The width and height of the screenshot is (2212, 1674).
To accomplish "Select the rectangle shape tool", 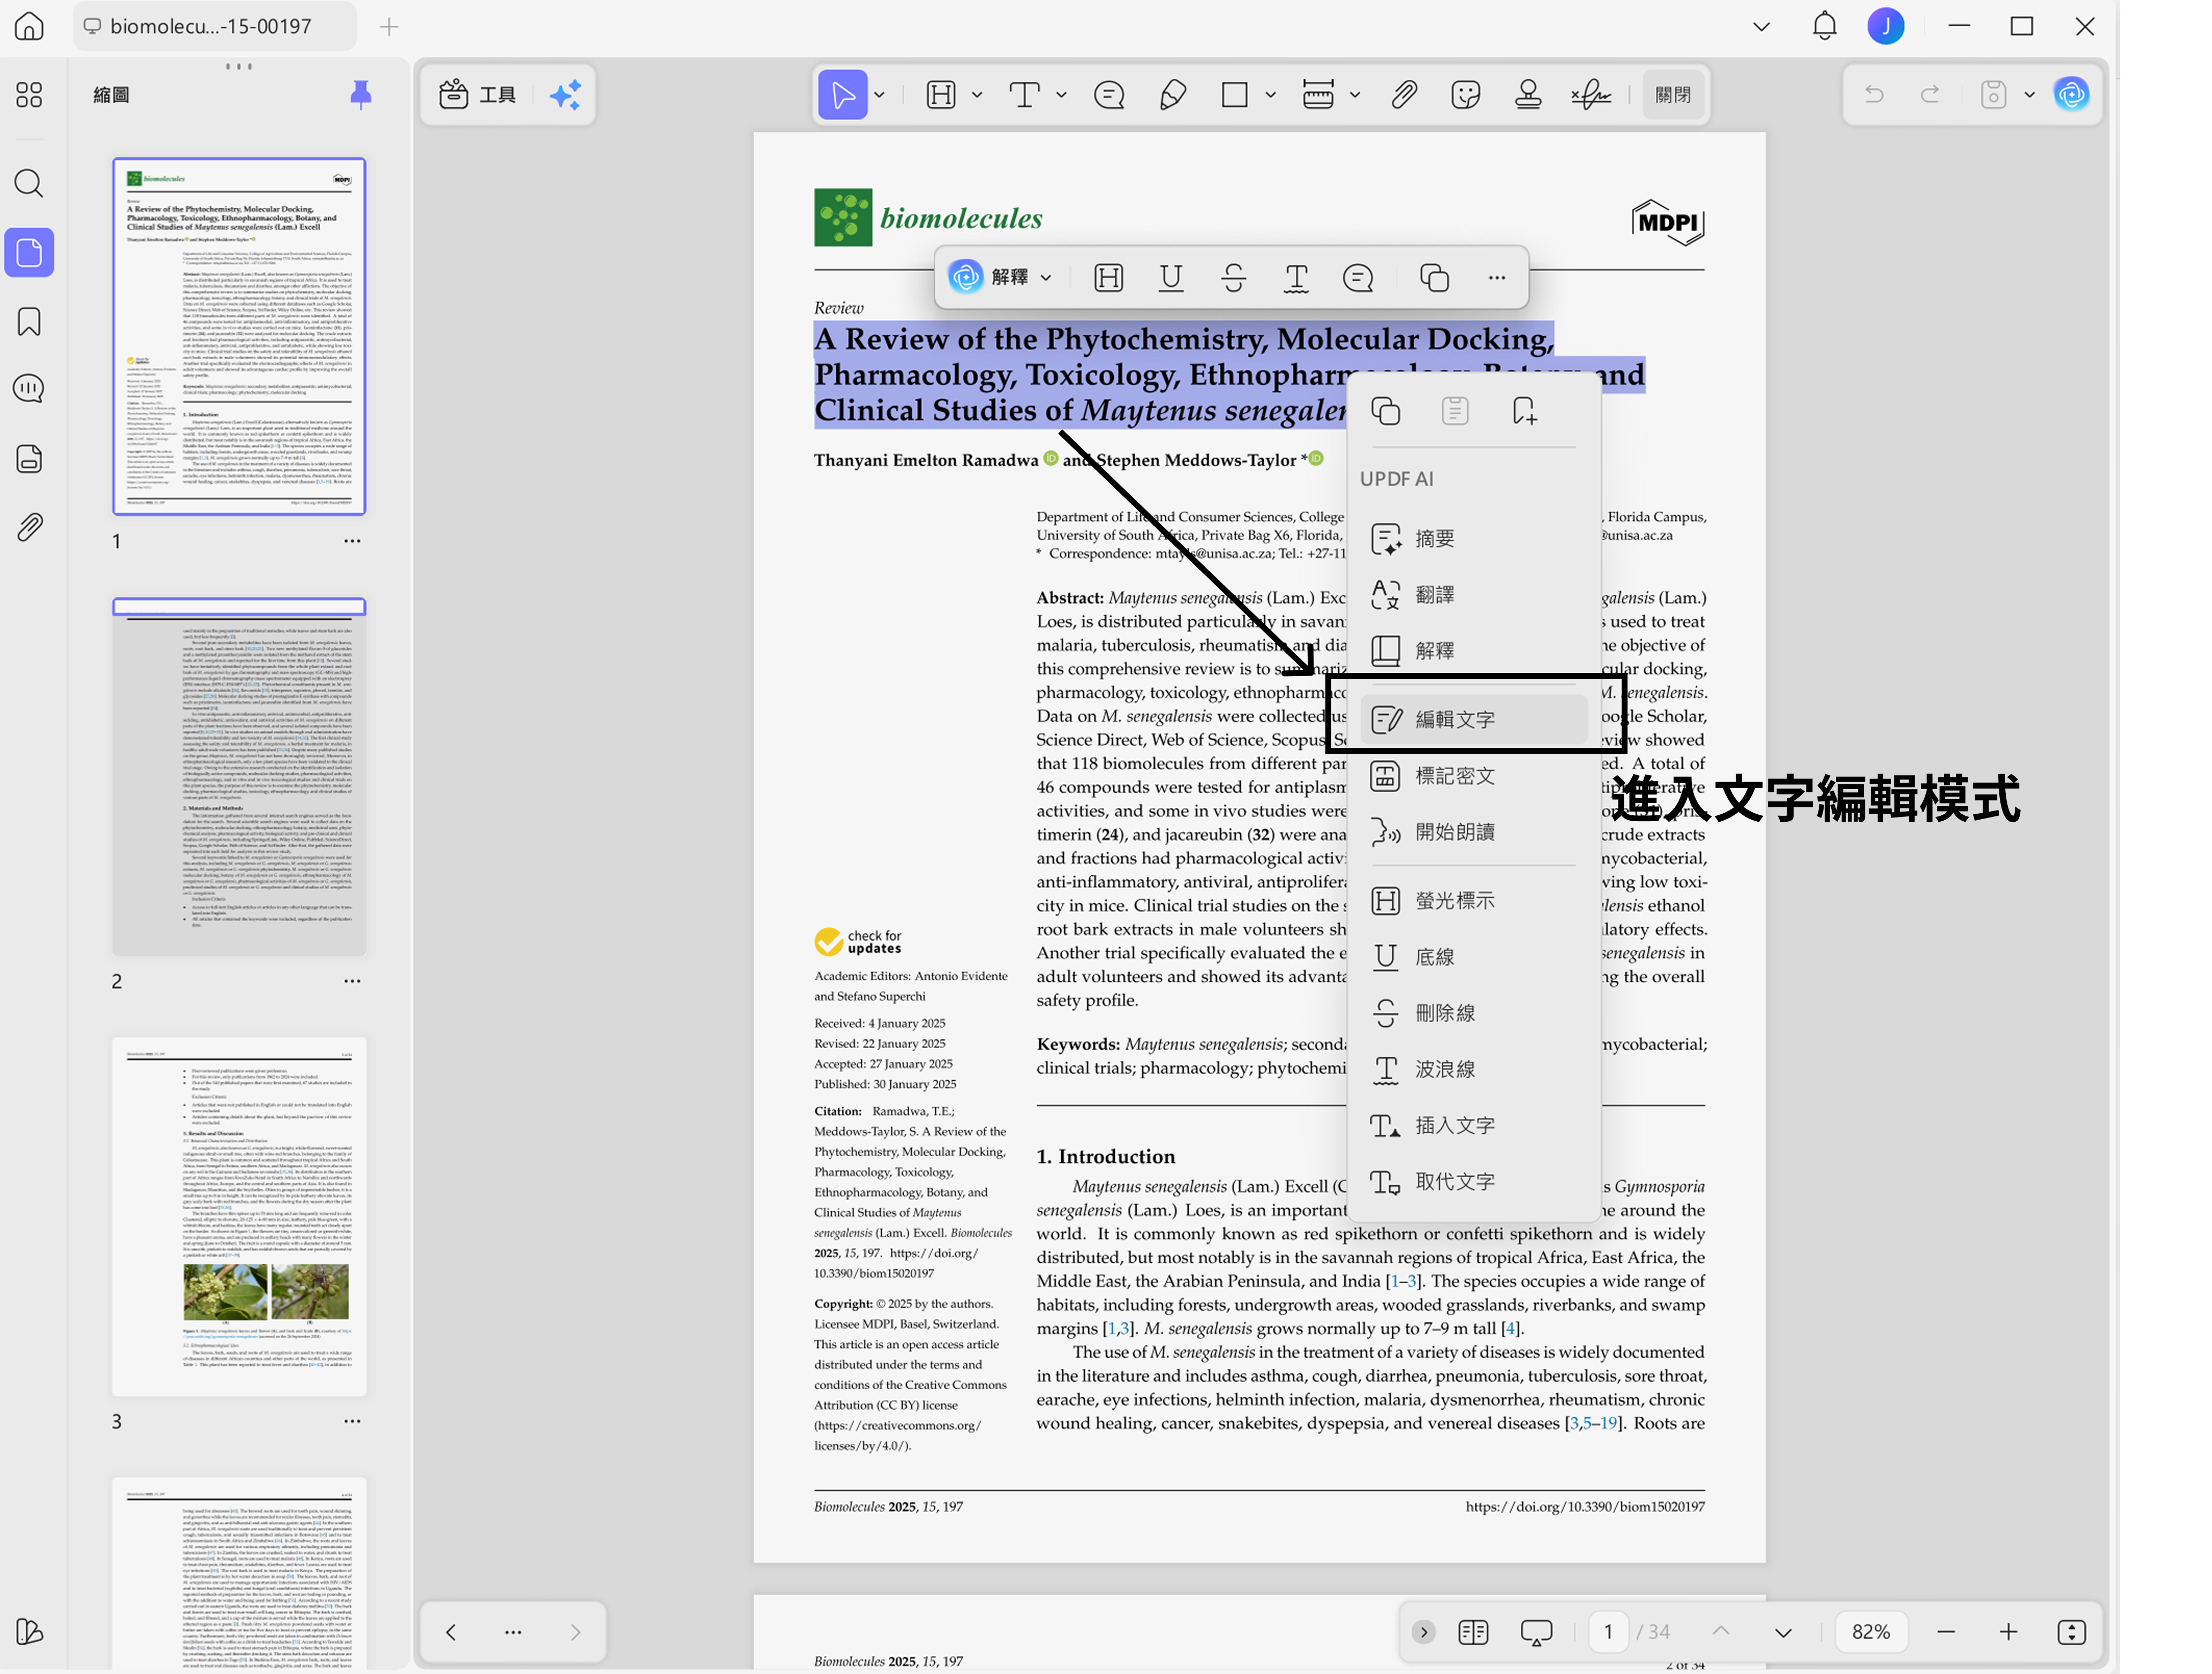I will [1235, 95].
